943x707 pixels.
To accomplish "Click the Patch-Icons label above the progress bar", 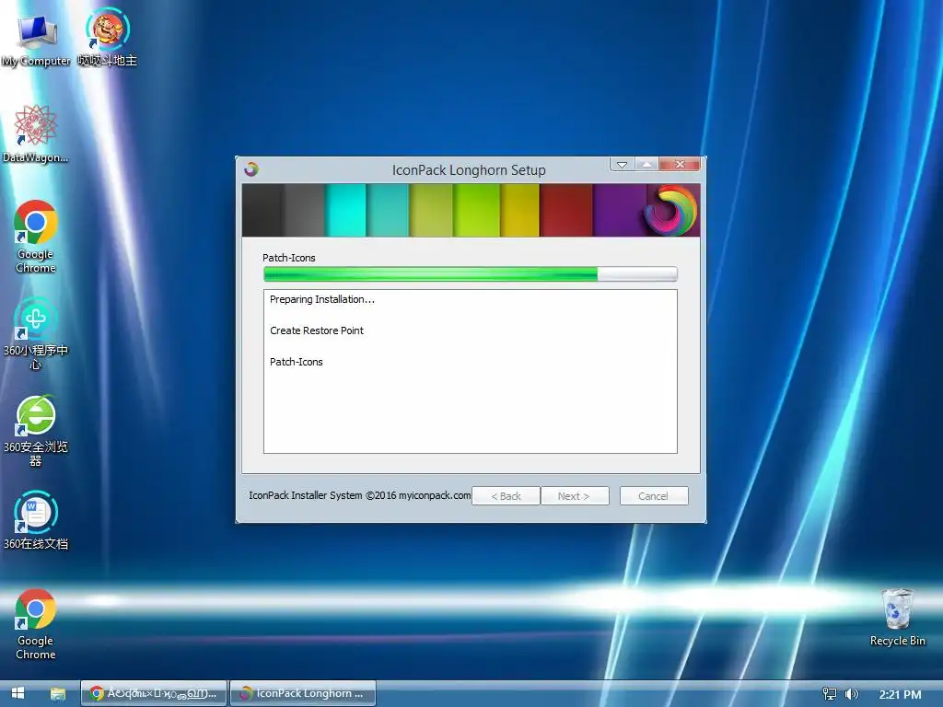I will 288,258.
